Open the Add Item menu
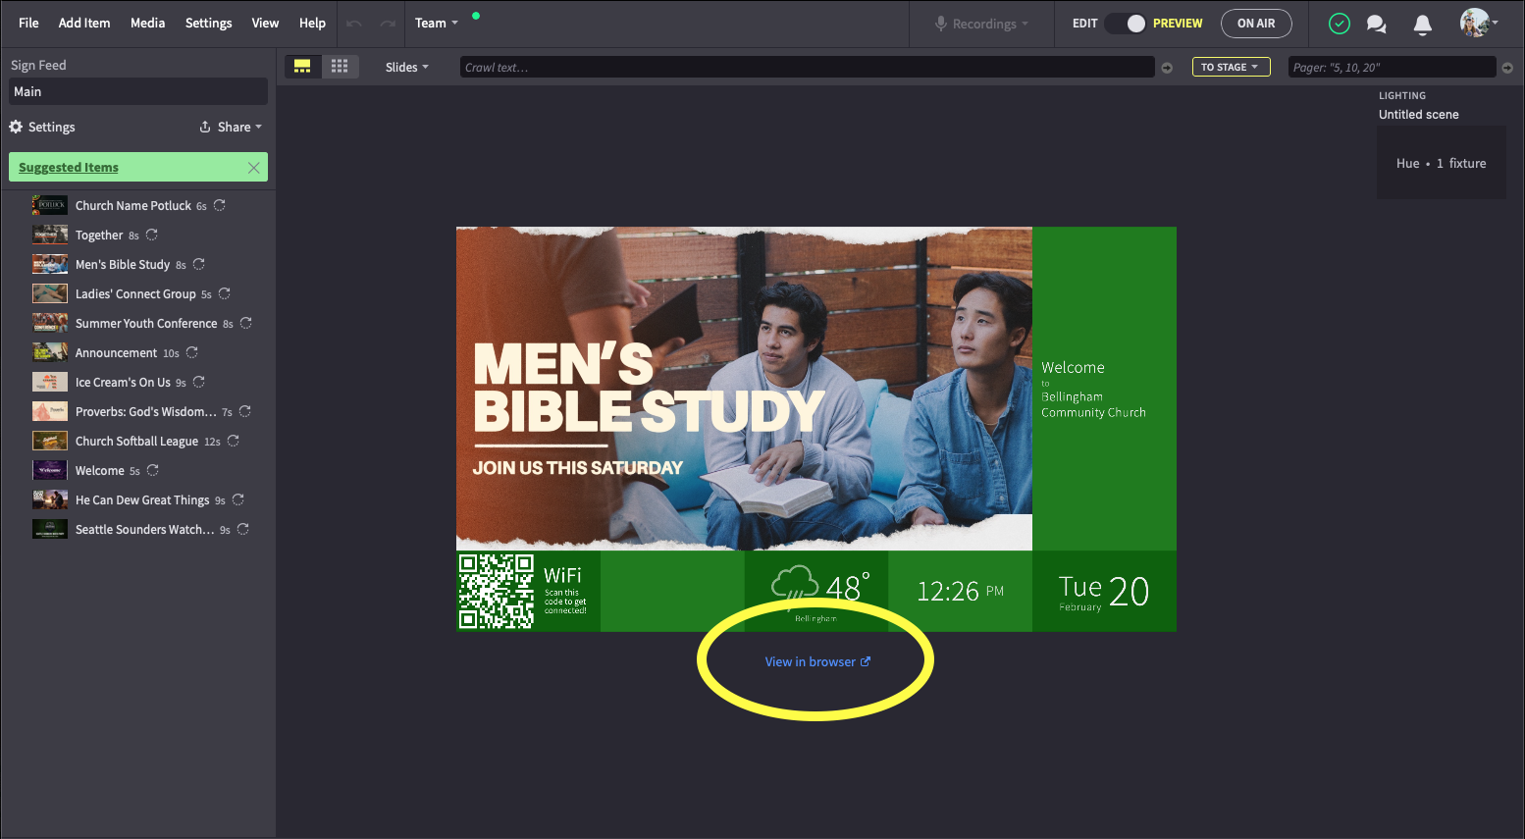This screenshot has width=1525, height=839. [x=84, y=23]
